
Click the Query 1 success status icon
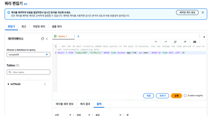(x=55, y=36)
